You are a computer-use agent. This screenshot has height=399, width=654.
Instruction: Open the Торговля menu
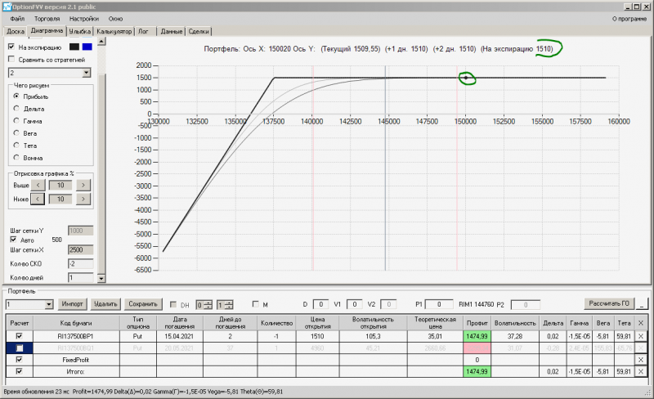point(47,19)
